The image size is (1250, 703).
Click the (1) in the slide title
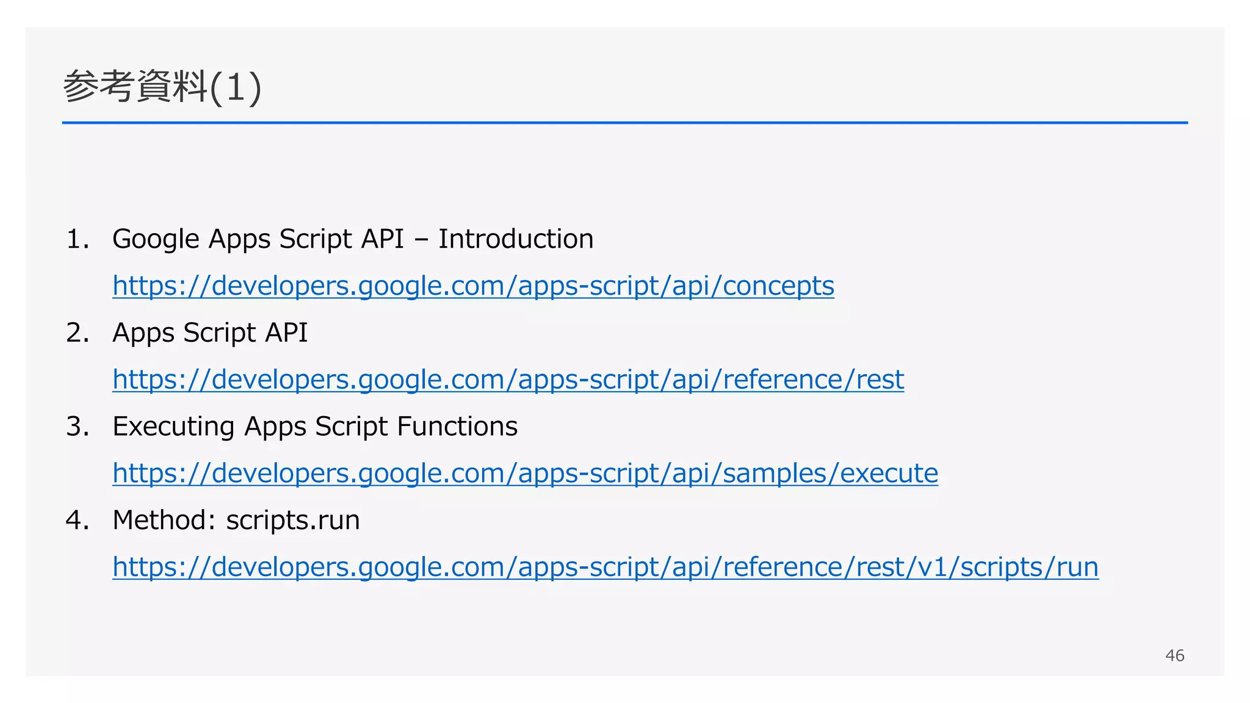pos(236,87)
